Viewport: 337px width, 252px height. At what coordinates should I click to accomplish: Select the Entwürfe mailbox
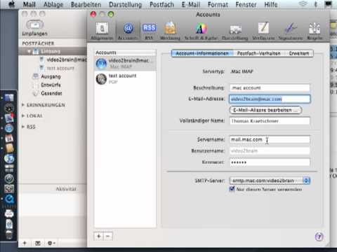click(x=51, y=85)
